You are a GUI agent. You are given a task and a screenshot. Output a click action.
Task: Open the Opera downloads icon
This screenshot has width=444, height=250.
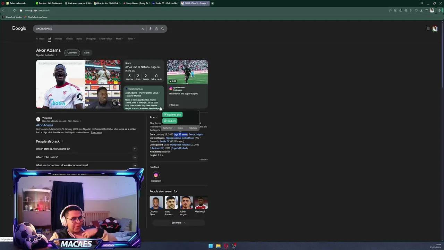click(x=421, y=10)
